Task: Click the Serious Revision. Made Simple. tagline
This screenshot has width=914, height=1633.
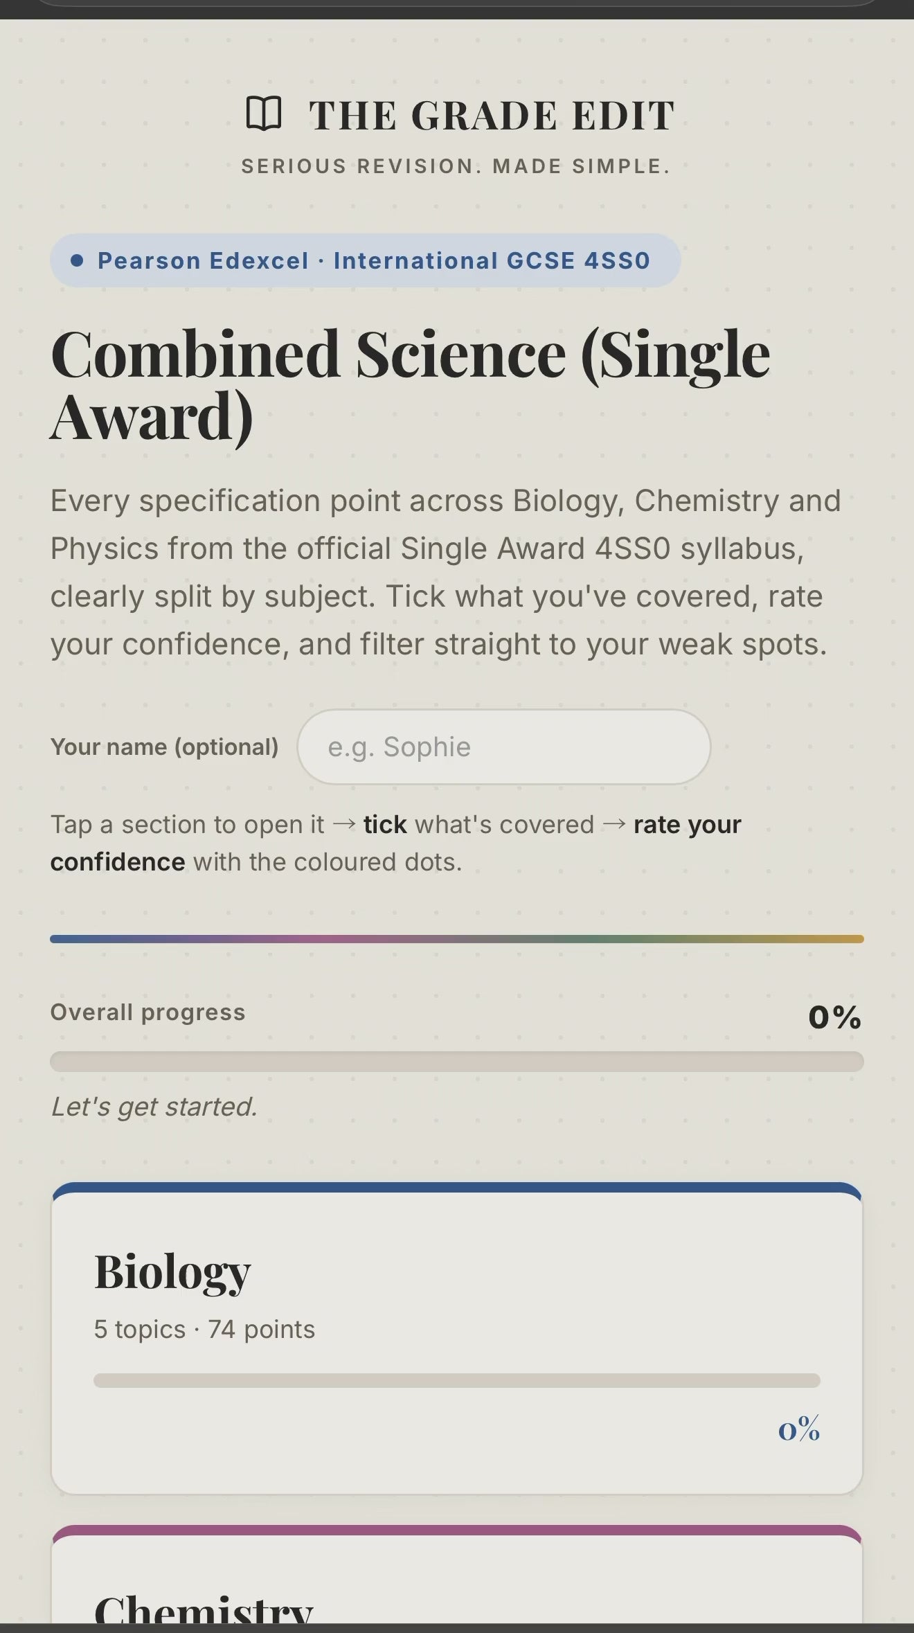Action: tap(456, 166)
